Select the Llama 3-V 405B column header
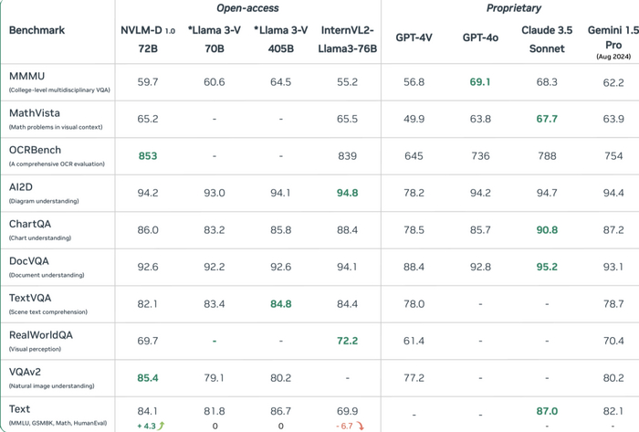The image size is (639, 432). point(280,37)
